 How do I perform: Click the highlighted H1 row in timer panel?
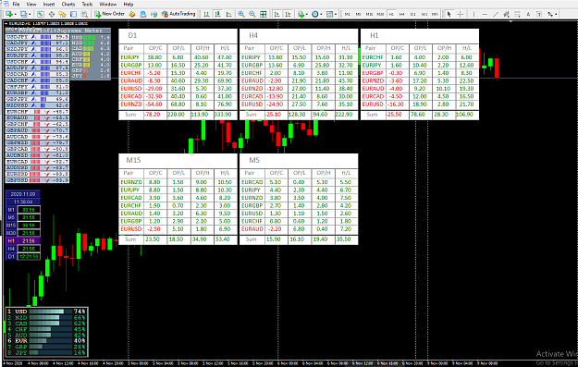tap(23, 240)
